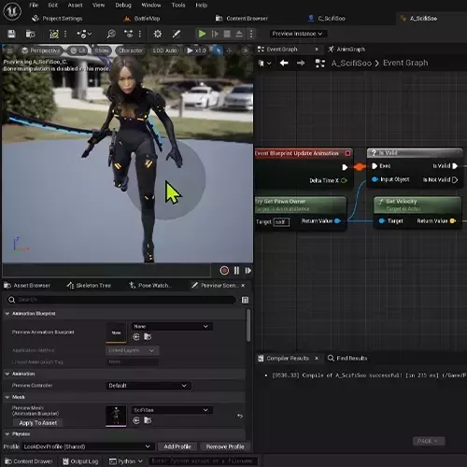The image size is (467, 467).
Task: Collapse the Animation Blueprint section
Action: [7, 314]
